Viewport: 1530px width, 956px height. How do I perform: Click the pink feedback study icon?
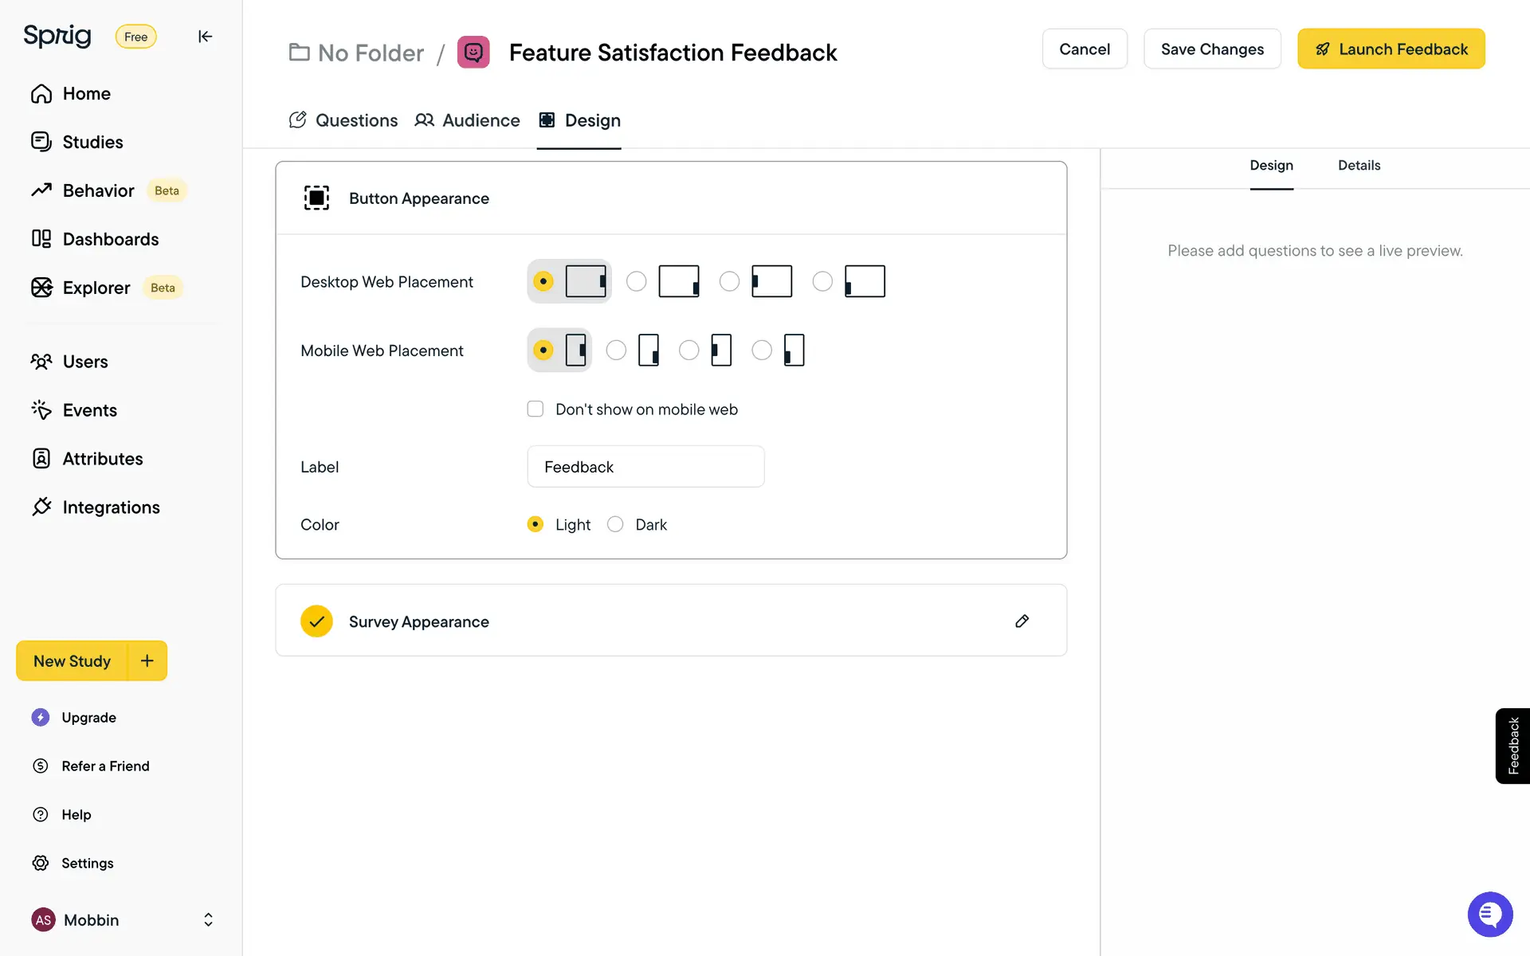(x=473, y=53)
